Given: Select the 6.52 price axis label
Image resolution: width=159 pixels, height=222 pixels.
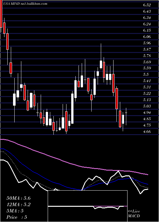Looking at the screenshot, I should pyautogui.click(x=147, y=5).
